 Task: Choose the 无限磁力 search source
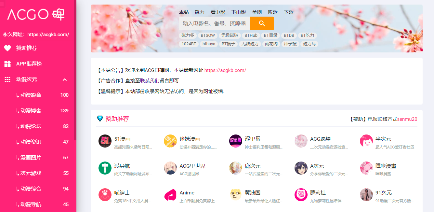(x=250, y=44)
